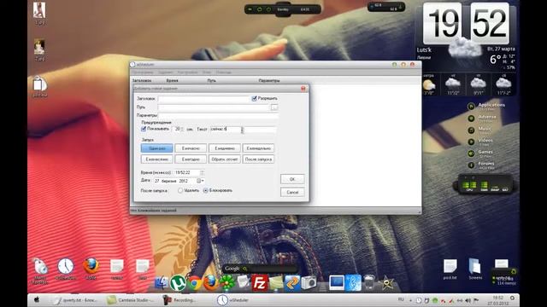
Task: Click the volume icon in system tray
Action: point(468,300)
